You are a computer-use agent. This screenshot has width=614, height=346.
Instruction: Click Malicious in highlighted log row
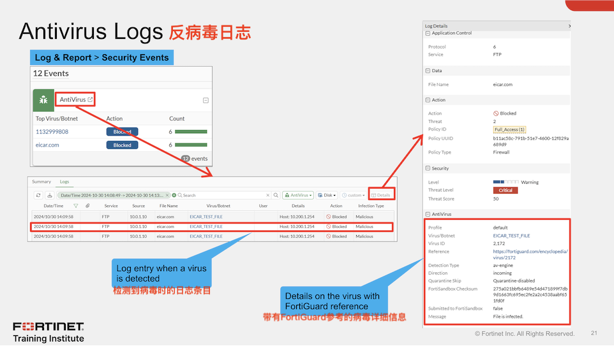(x=364, y=226)
